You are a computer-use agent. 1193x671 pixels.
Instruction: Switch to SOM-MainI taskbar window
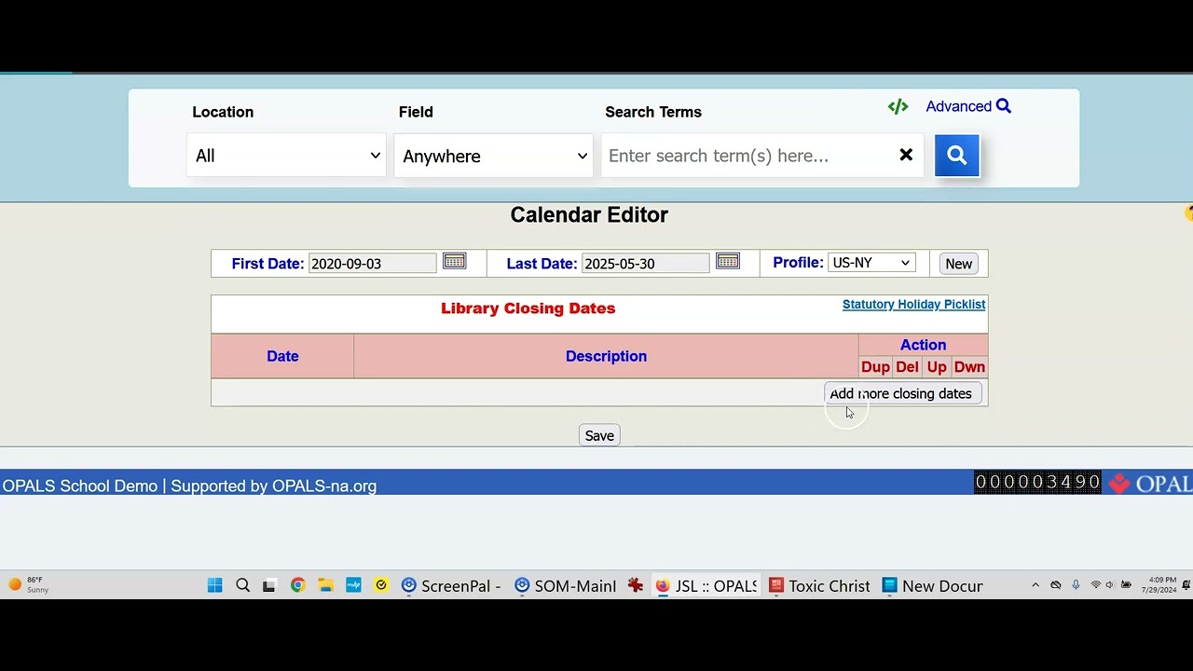tap(566, 585)
